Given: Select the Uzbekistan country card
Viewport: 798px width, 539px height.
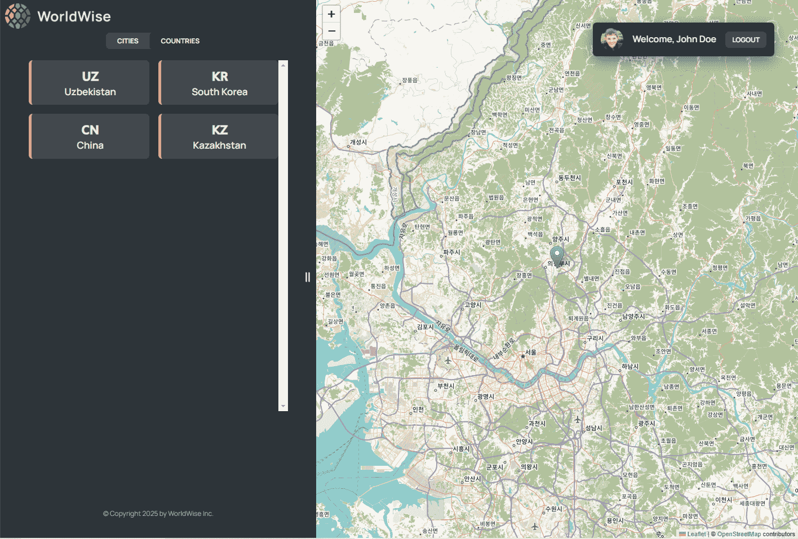Looking at the screenshot, I should click(x=90, y=83).
